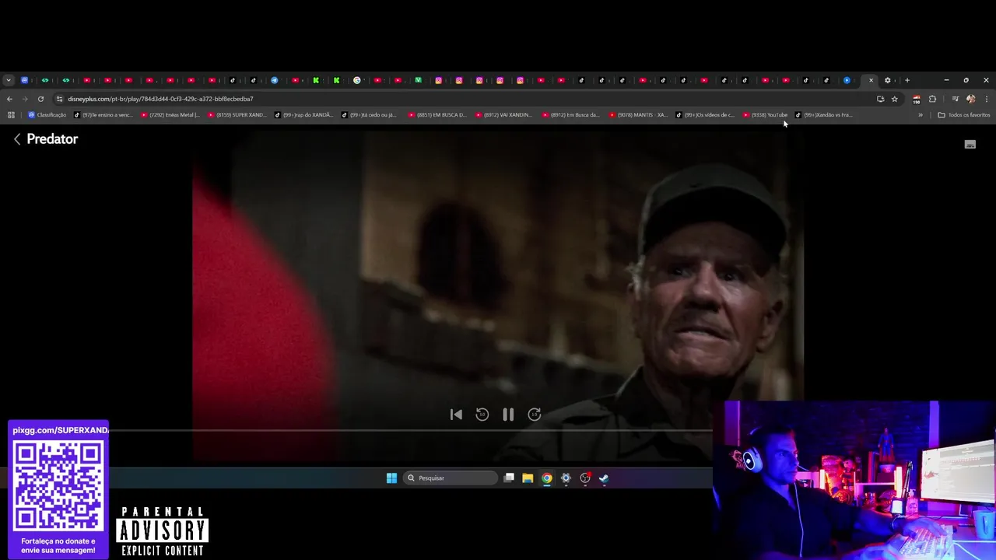Rewind the video 10 seconds
The image size is (996, 560).
(482, 415)
